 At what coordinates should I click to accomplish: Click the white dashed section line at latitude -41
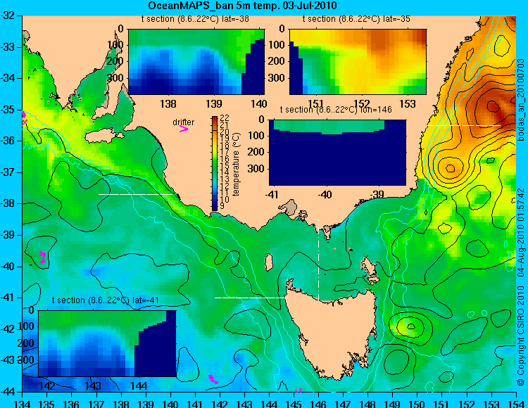coord(251,298)
